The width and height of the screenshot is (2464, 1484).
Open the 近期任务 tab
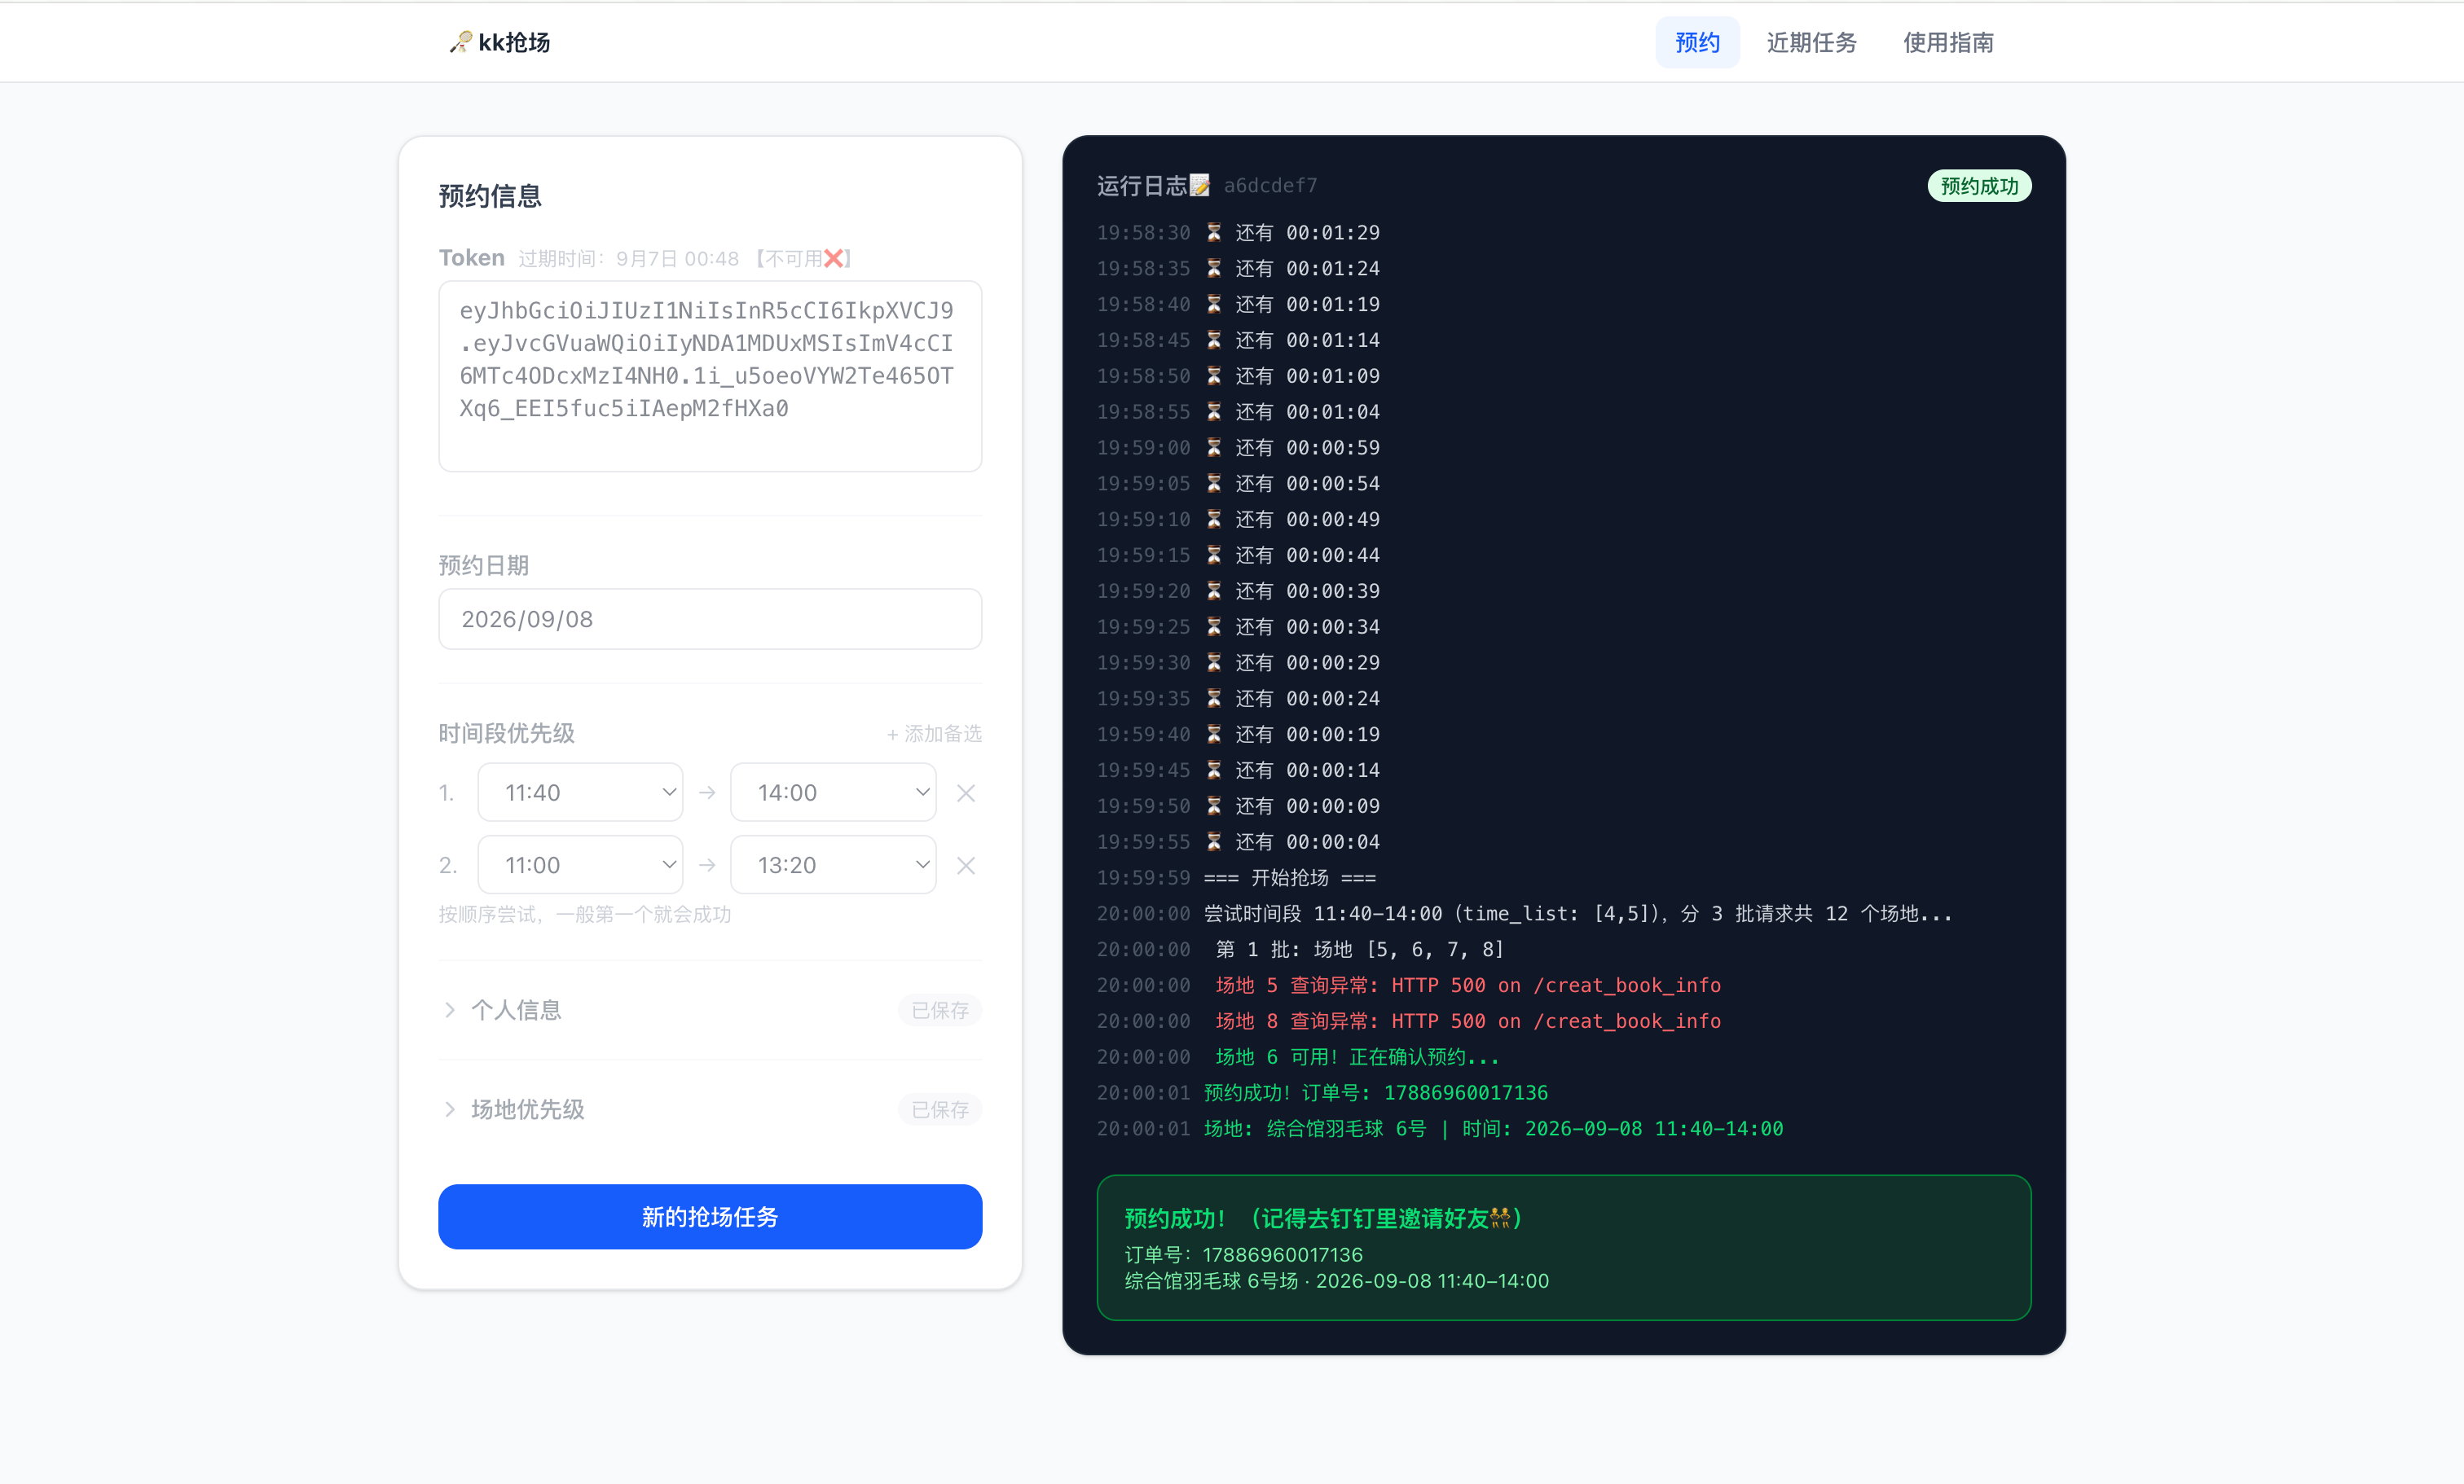coord(1811,42)
